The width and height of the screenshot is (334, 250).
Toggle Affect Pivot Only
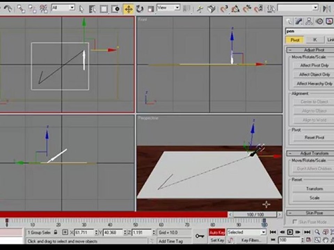tap(314, 66)
